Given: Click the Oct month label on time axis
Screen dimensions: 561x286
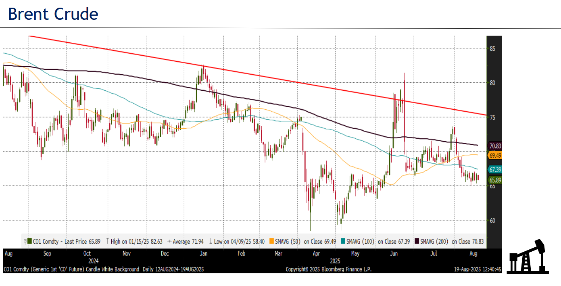Looking at the screenshot, I should pos(87,254).
